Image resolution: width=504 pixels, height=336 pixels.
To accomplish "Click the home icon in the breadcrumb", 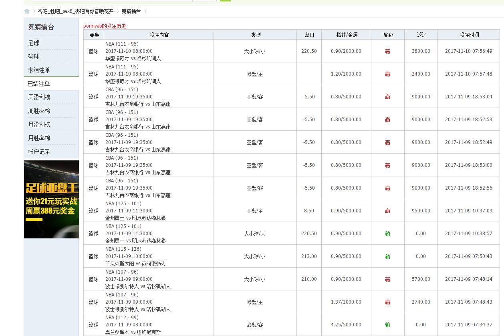I will (27, 11).
